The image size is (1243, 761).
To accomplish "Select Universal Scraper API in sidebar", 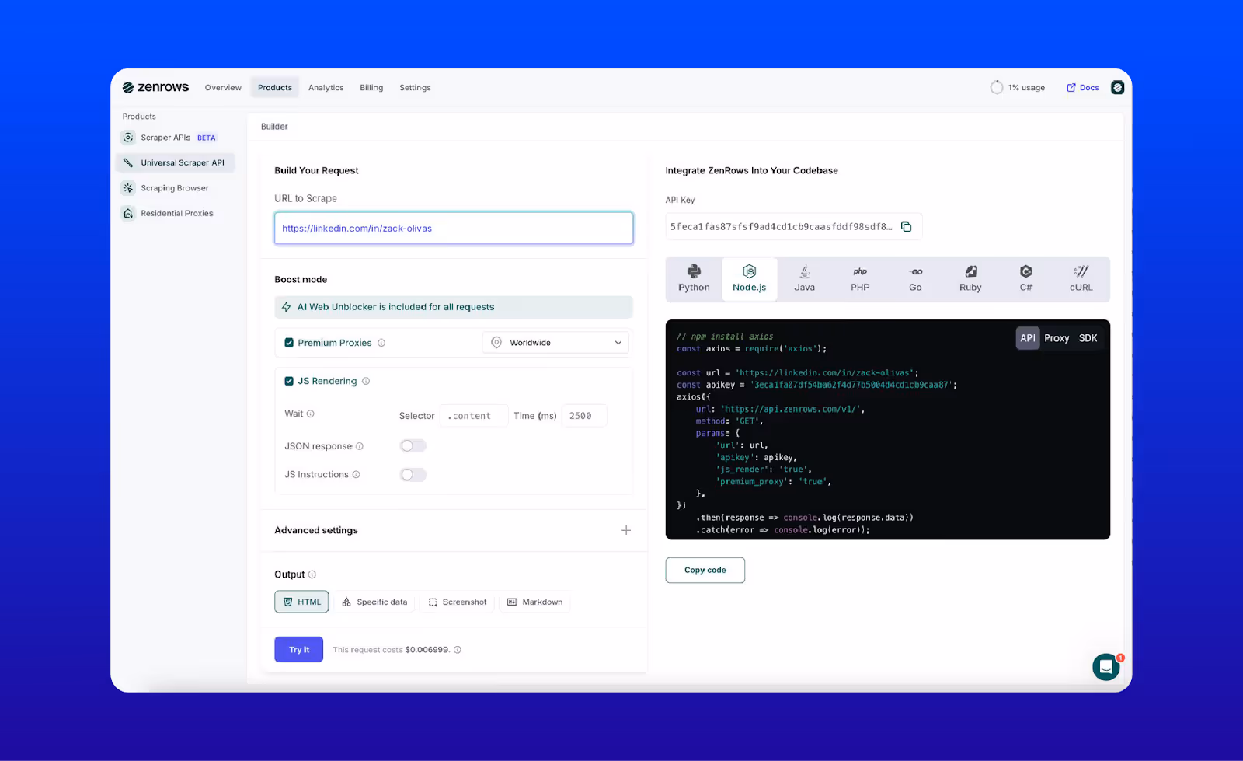I will tap(176, 162).
